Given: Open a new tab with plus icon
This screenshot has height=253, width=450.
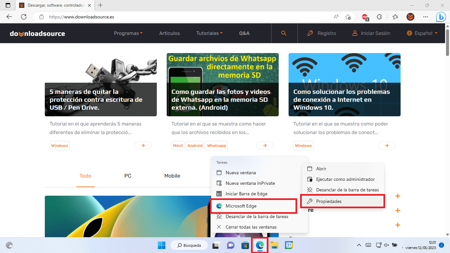Looking at the screenshot, I should coord(100,5).
